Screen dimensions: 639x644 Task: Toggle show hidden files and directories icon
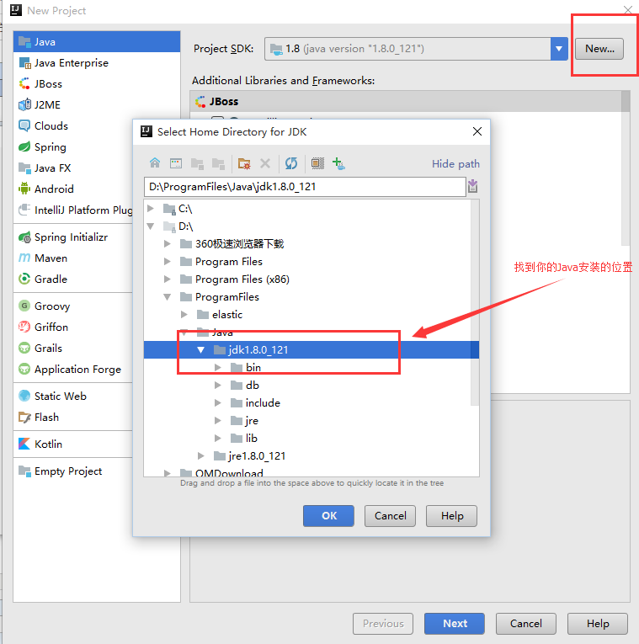[317, 163]
